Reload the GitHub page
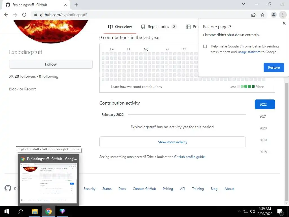 point(24,15)
